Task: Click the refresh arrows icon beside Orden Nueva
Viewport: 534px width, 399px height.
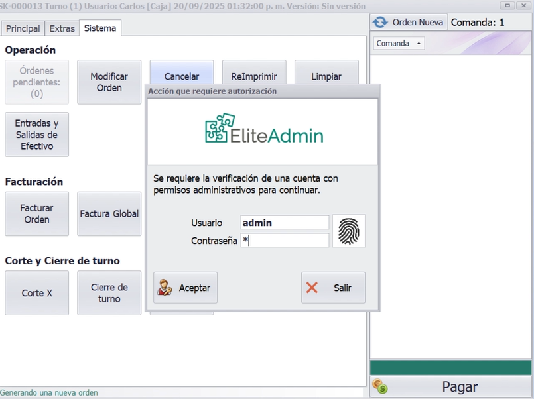Action: pos(380,22)
